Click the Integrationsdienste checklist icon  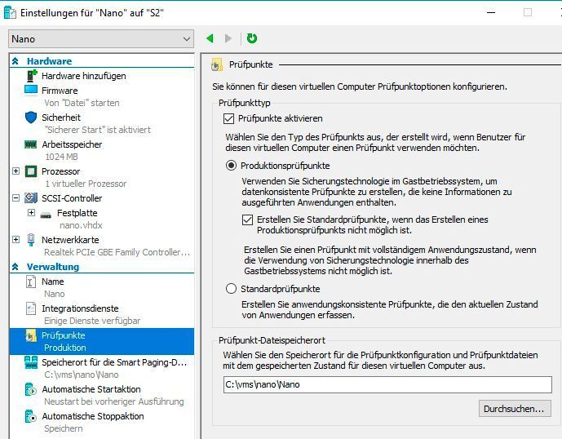31,308
